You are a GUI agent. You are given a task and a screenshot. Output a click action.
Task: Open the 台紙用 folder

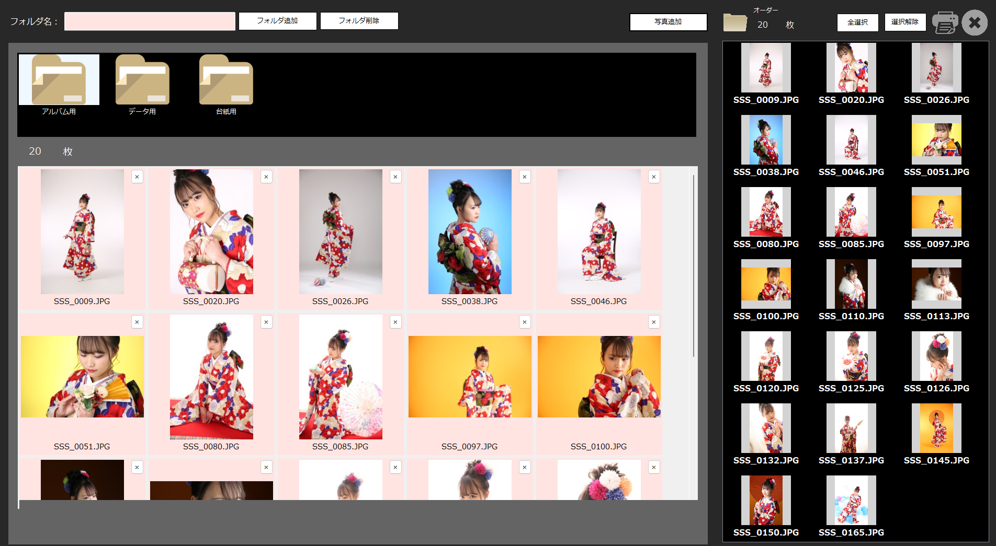pos(226,81)
